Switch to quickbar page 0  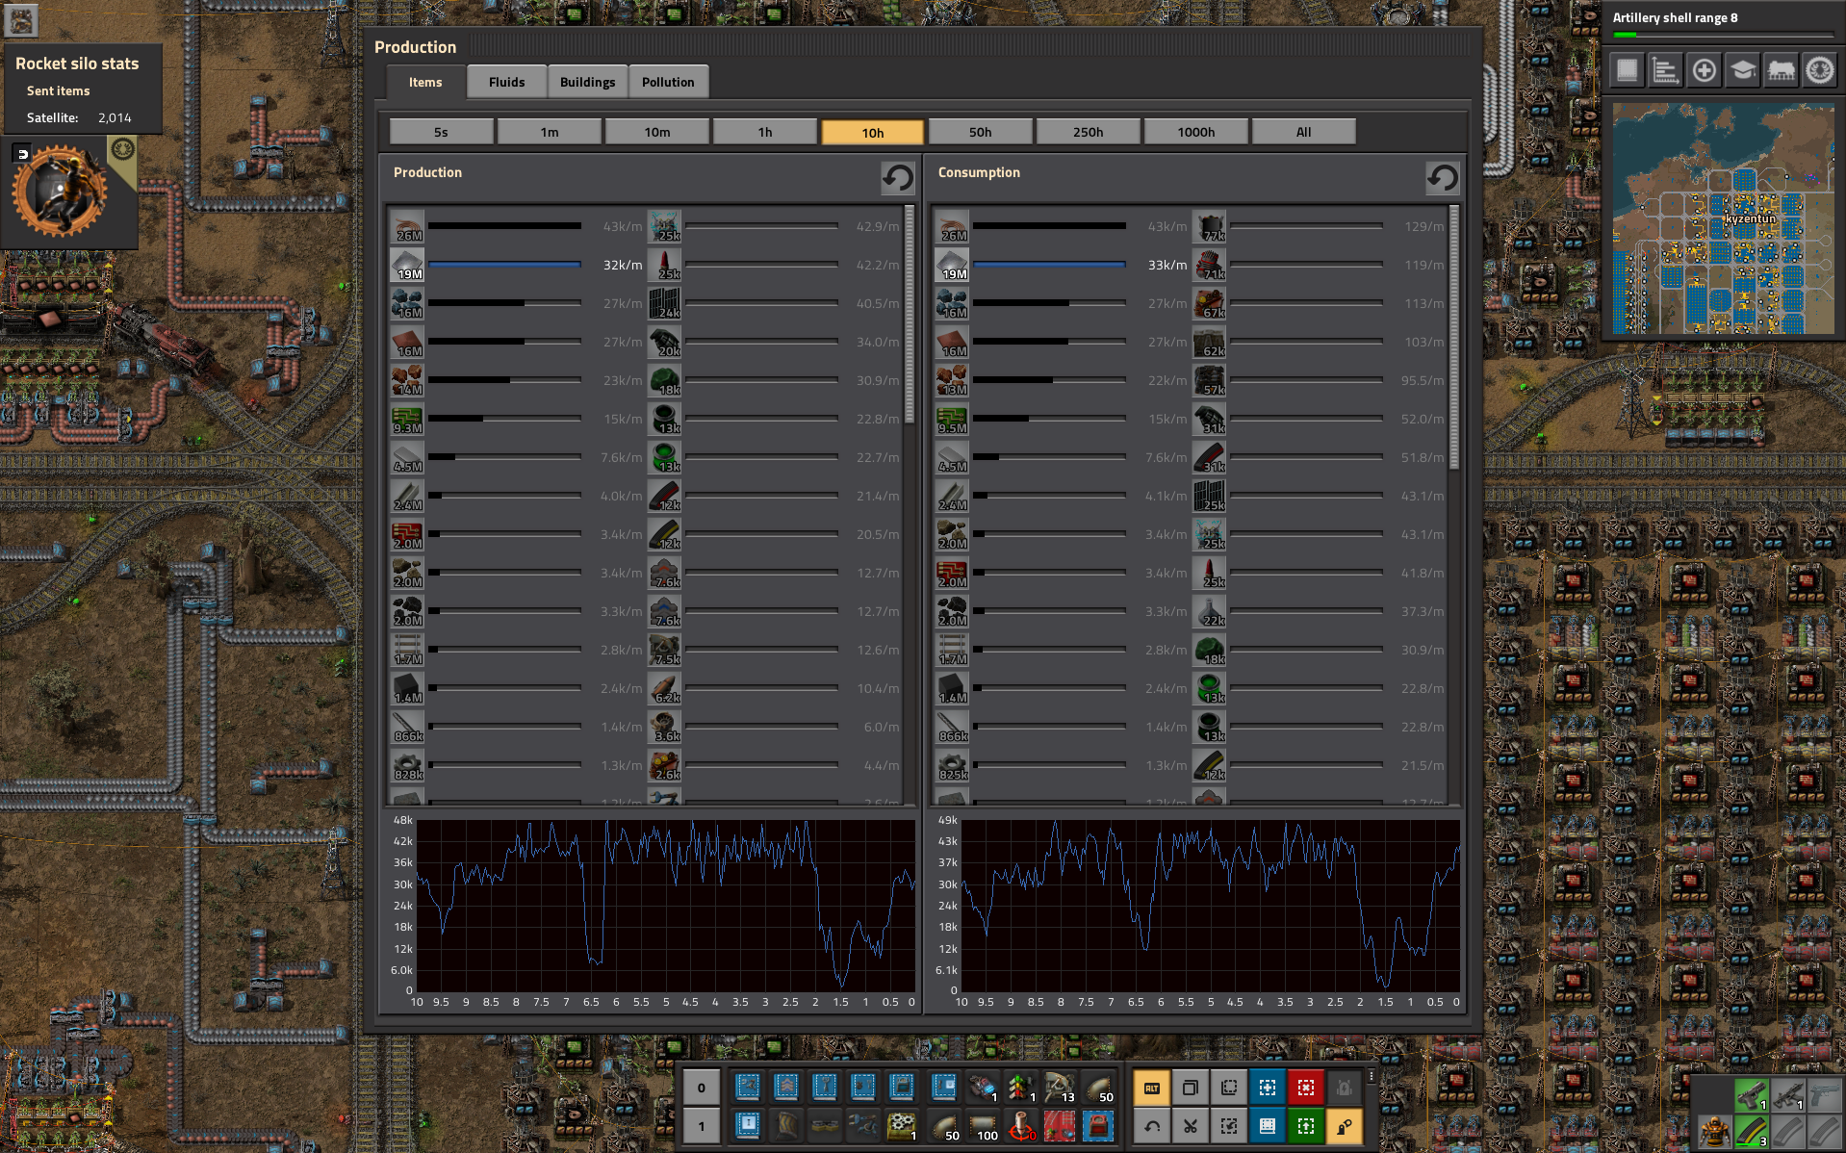tap(702, 1088)
